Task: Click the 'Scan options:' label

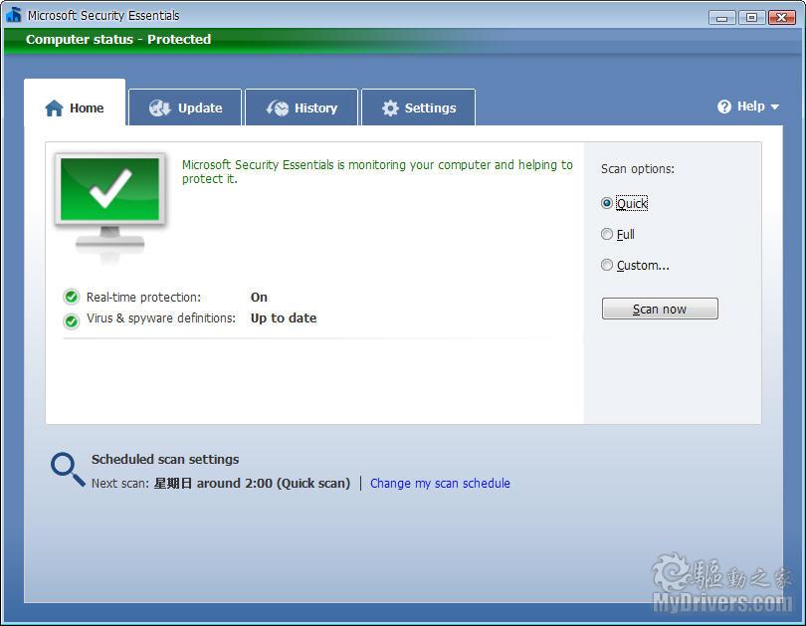Action: pyautogui.click(x=638, y=168)
